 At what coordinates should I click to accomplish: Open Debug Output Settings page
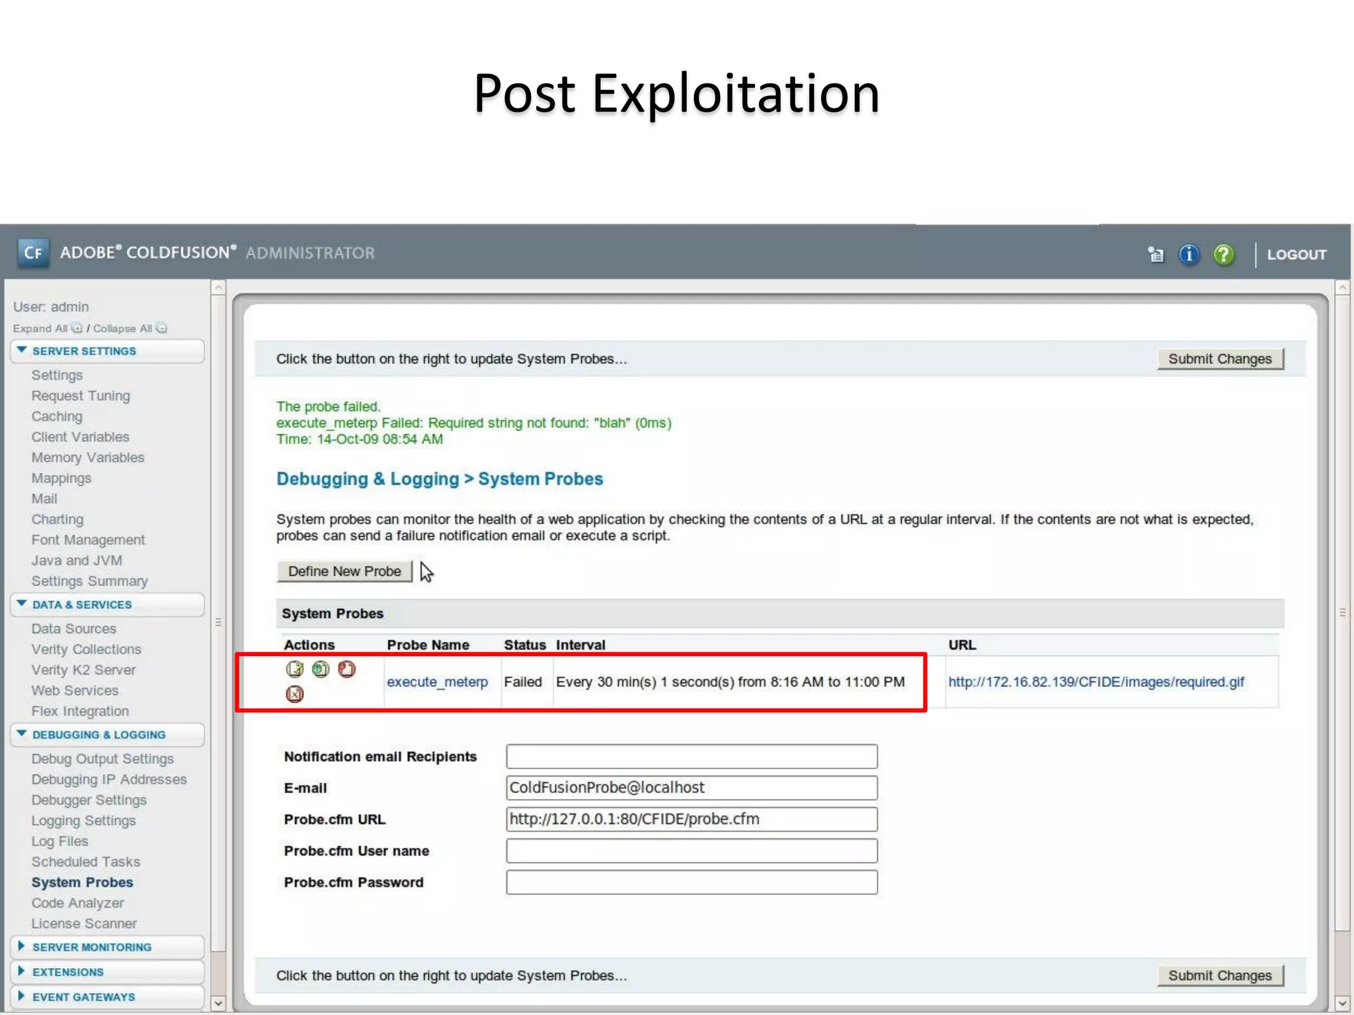(x=102, y=759)
